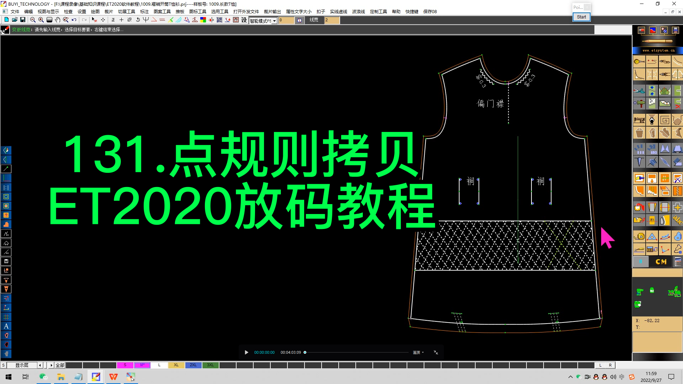
Task: Click the letter A text tool in left sidebar
Action: pos(6,326)
